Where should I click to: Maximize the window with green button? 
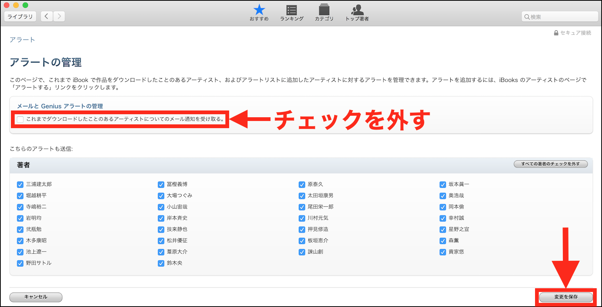(x=25, y=5)
